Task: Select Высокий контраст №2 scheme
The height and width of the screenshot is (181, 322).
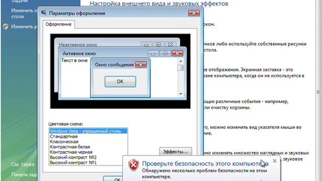Action: [73, 157]
